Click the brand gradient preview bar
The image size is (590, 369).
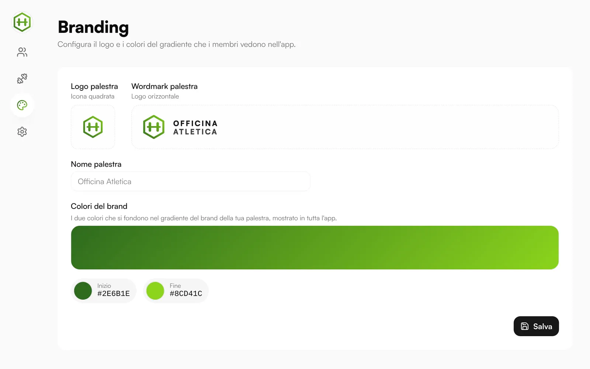click(315, 248)
